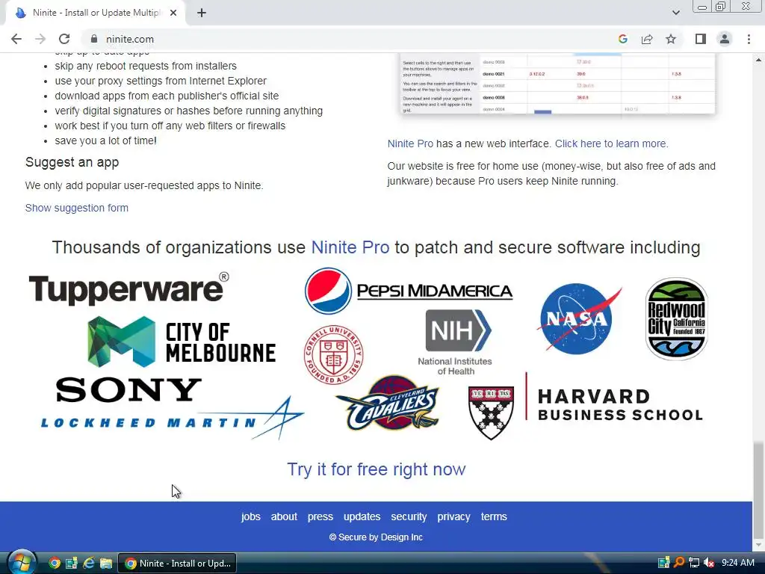Screen dimensions: 765x574
Task: Click the scrollbar down arrow
Action: (x=758, y=545)
